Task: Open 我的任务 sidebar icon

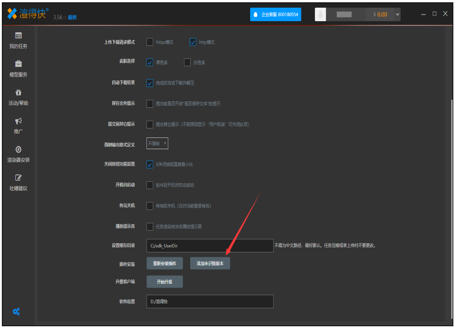Action: (x=18, y=36)
